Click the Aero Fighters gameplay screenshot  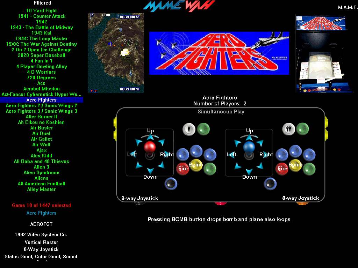[x=116, y=53]
